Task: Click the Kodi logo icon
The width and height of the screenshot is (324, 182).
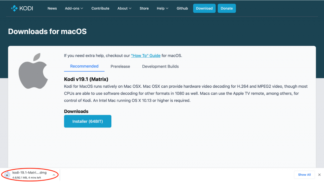Action: (15, 8)
